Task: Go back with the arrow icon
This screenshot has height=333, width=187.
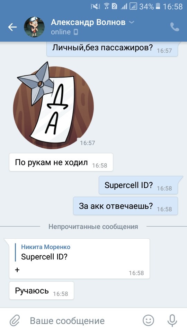Action: click(x=12, y=27)
